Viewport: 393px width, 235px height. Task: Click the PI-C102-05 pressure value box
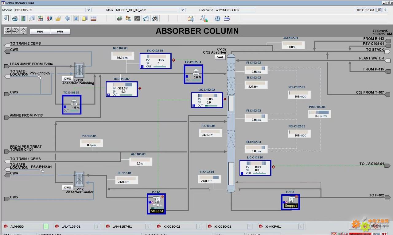click(x=91, y=143)
